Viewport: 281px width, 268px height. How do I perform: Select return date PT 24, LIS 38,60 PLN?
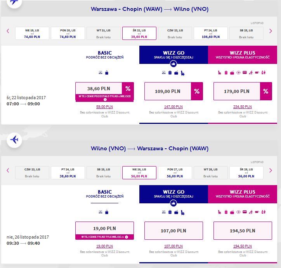68,173
